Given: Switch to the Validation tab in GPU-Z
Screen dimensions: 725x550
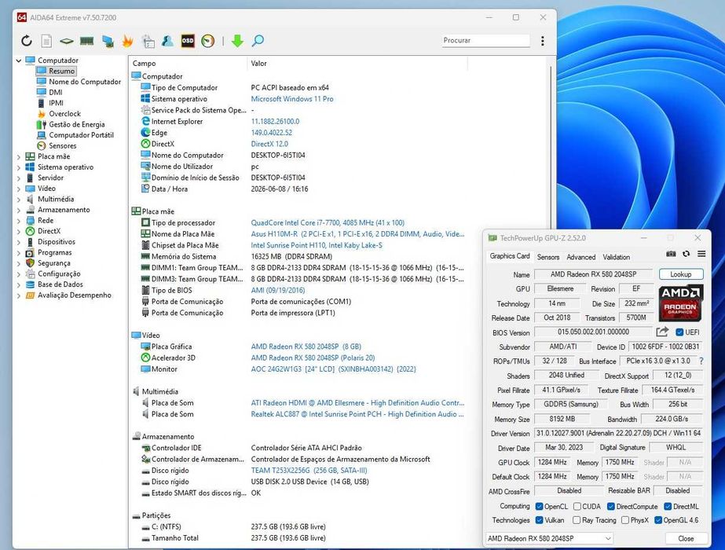Looking at the screenshot, I should 616,257.
